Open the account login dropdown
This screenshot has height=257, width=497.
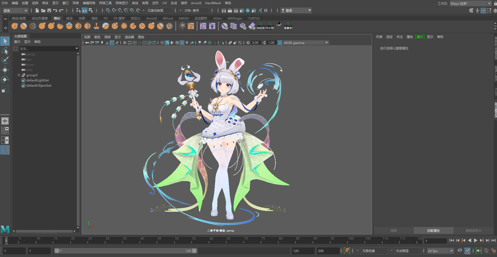(296, 11)
